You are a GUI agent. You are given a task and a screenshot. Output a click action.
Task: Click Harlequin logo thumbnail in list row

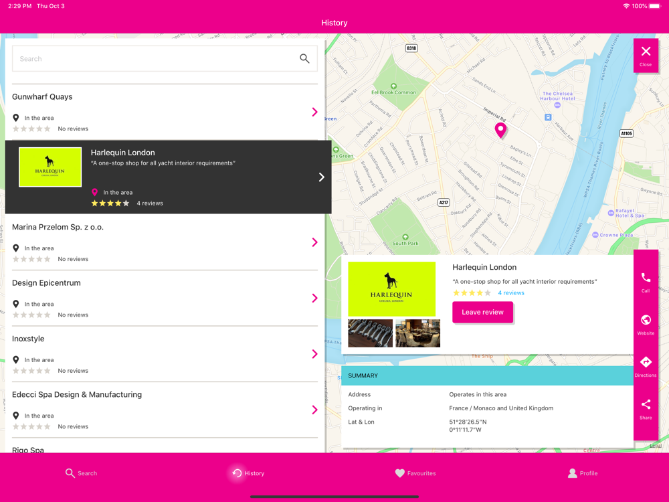pos(50,167)
